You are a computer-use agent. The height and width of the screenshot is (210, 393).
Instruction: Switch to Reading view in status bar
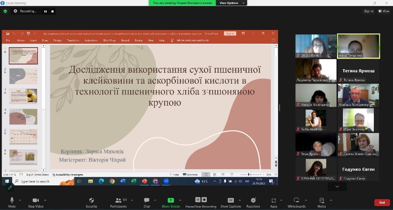tap(223, 175)
